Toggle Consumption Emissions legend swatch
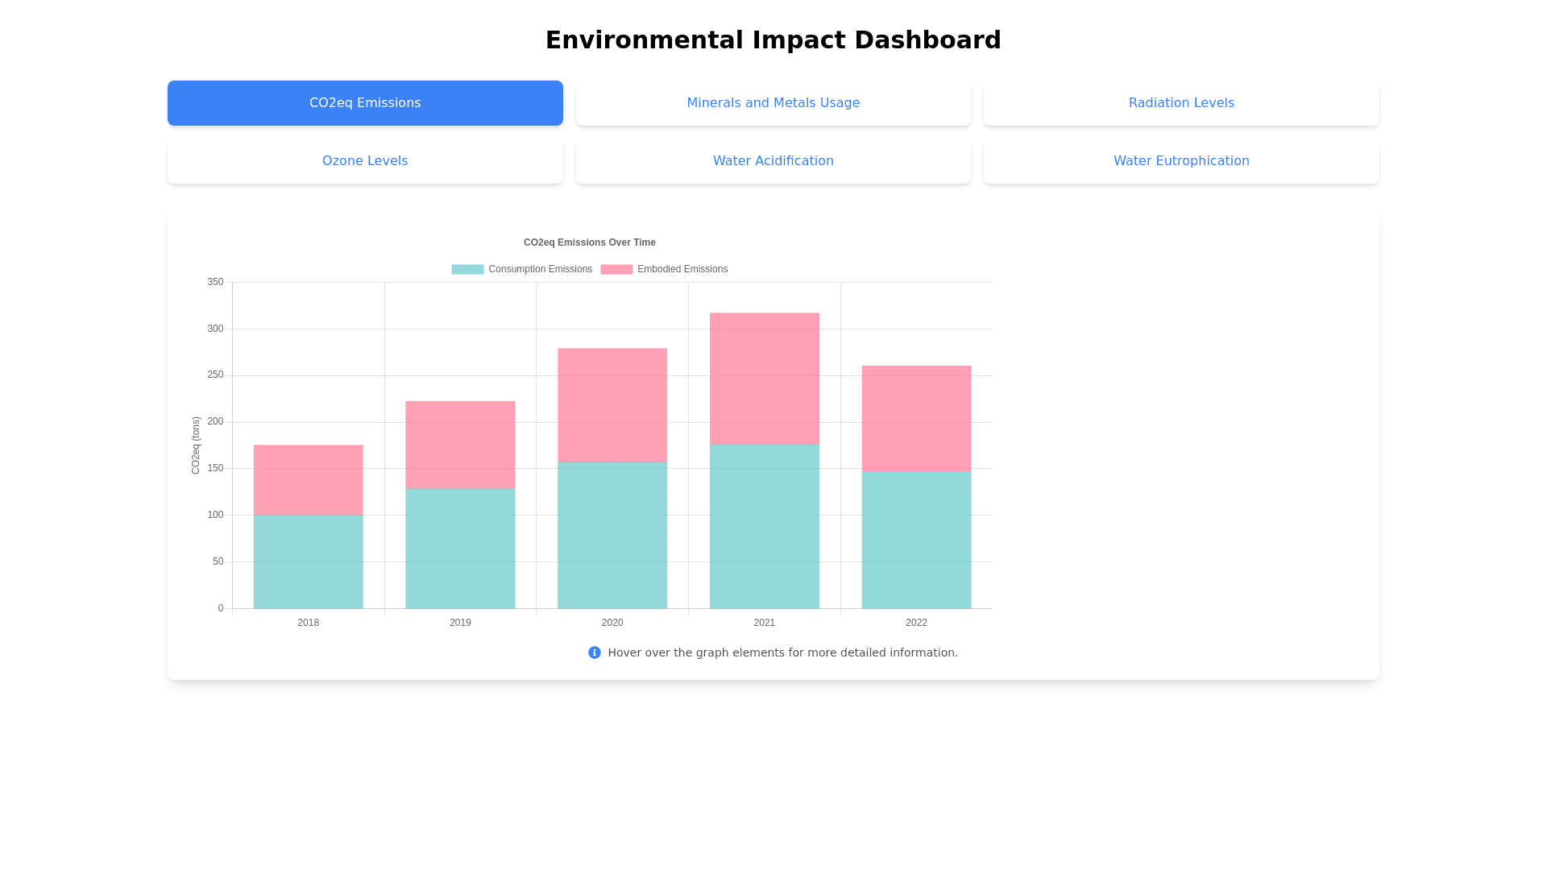 pos(467,269)
